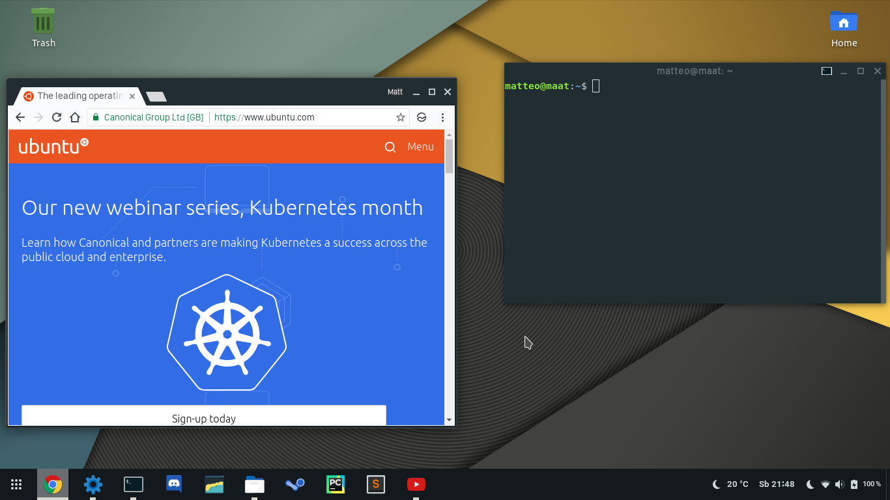This screenshot has height=500, width=890.
Task: Click the Sign-up today button
Action: [x=204, y=416]
